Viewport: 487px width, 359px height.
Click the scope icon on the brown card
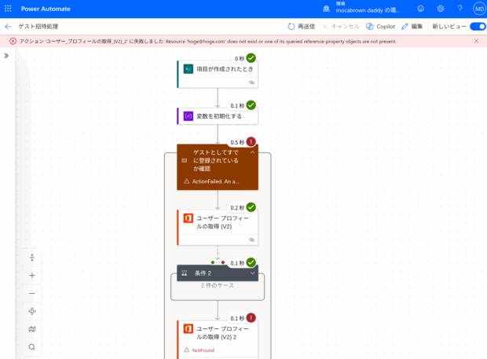184,160
